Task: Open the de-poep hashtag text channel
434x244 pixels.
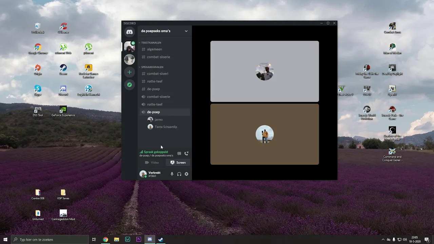Action: pyautogui.click(x=165, y=89)
